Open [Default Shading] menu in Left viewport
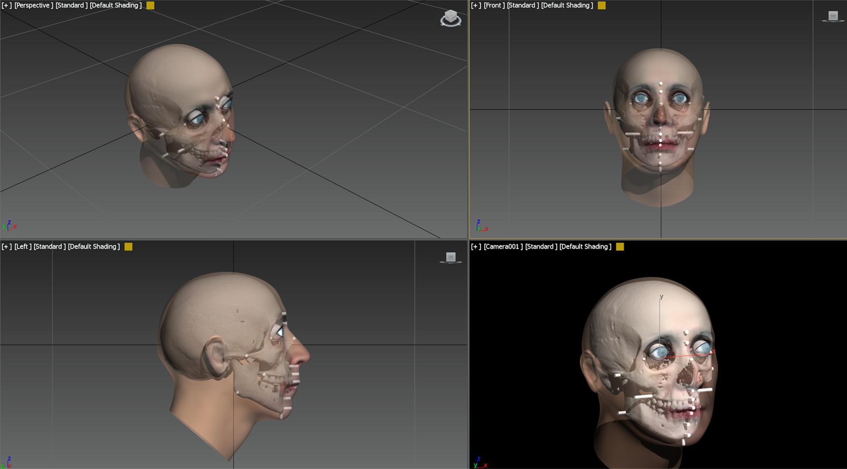The width and height of the screenshot is (847, 469). (94, 247)
